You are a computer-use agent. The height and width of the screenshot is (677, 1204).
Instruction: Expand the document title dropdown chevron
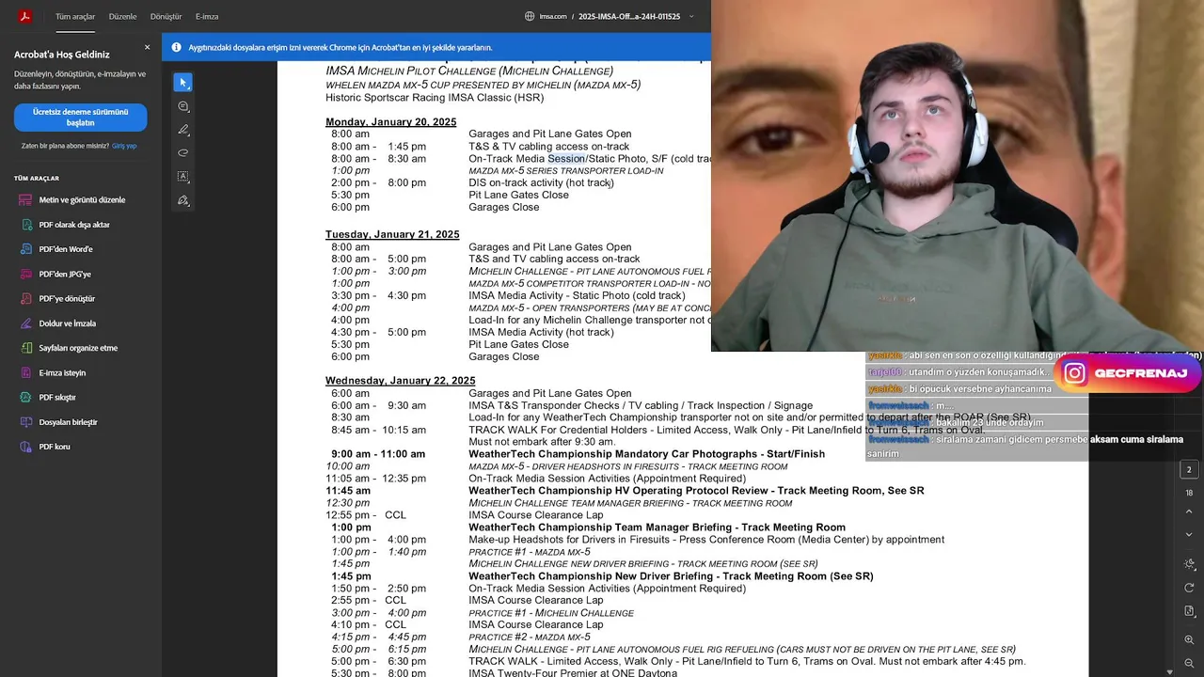tap(691, 16)
